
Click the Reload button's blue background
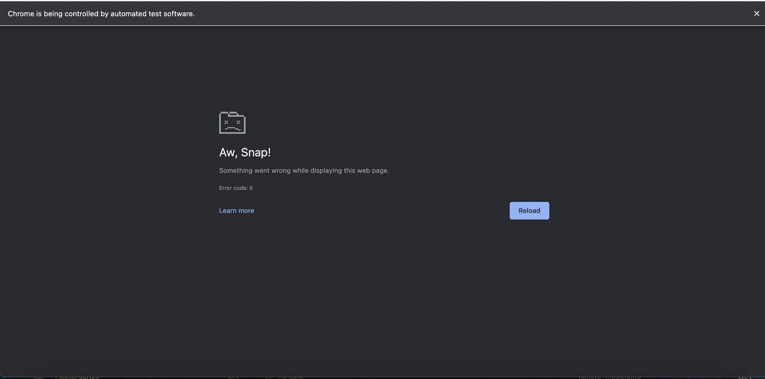(x=529, y=210)
